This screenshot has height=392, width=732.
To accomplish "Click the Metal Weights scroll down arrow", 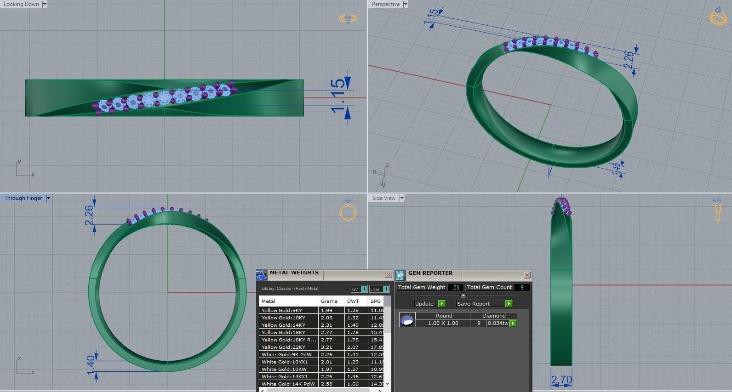I will click(x=388, y=383).
